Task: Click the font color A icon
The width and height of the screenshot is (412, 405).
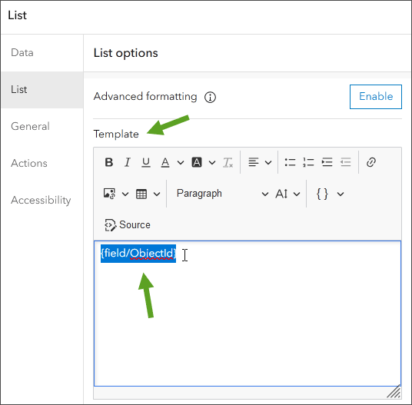Action: click(x=165, y=162)
